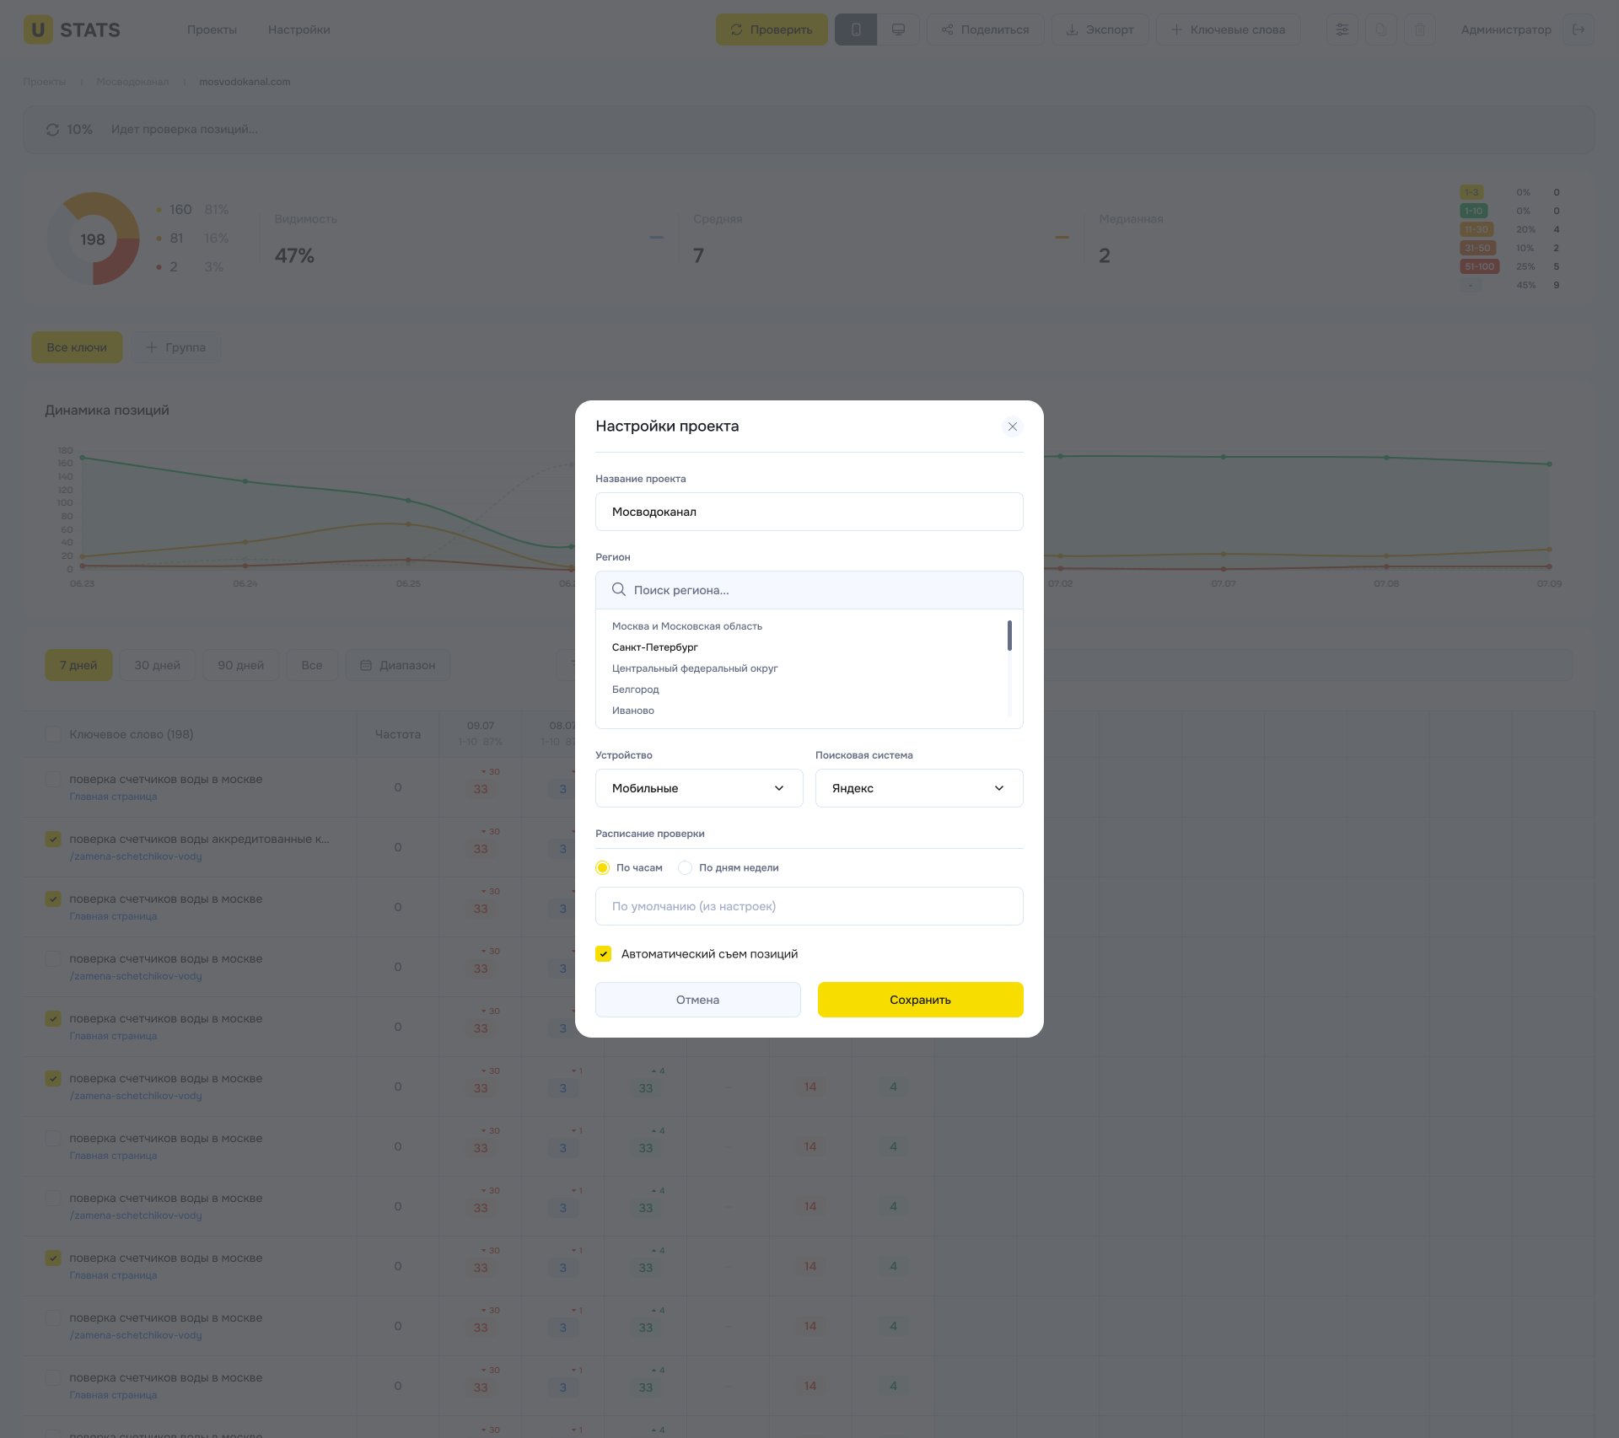Select the Все period tab
Image resolution: width=1619 pixels, height=1438 pixels.
coord(311,665)
